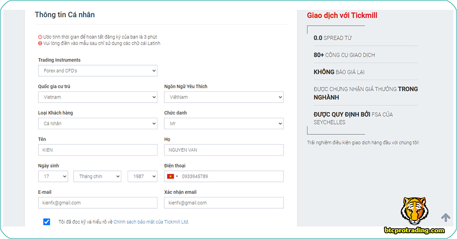Expand the Loại Khách hàng dropdown
Screen dimensions: 457x239
(97, 124)
